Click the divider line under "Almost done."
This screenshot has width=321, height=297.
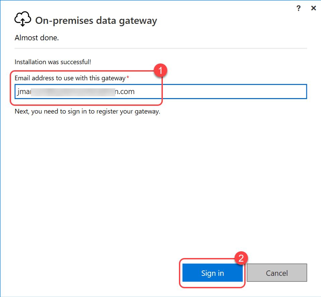pos(161,48)
